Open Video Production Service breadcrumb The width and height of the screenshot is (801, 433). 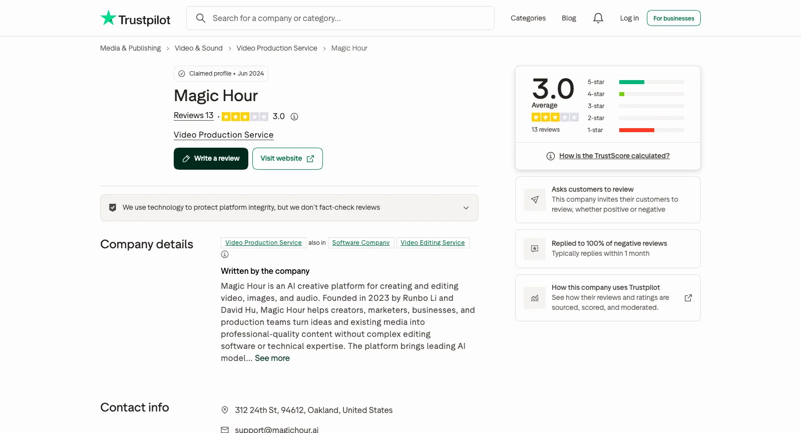[277, 48]
